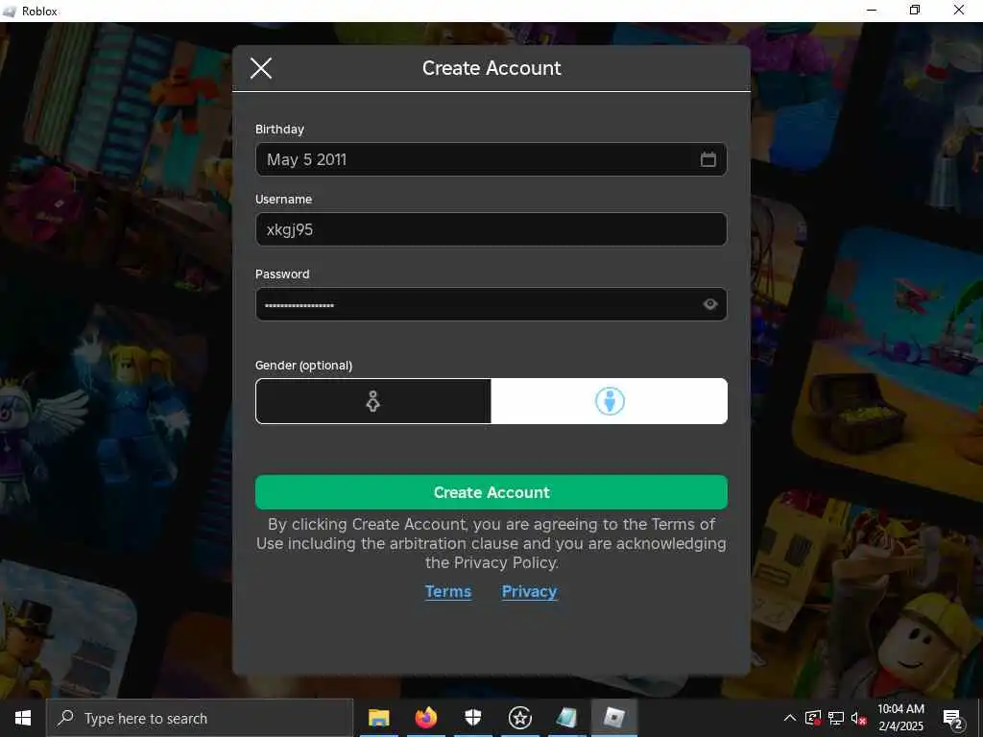Close the Create Account dialog
The width and height of the screenshot is (983, 737).
click(261, 68)
